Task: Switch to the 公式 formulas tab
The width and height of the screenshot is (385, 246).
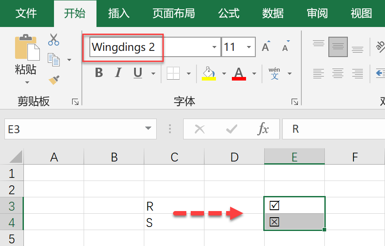Action: coord(229,13)
